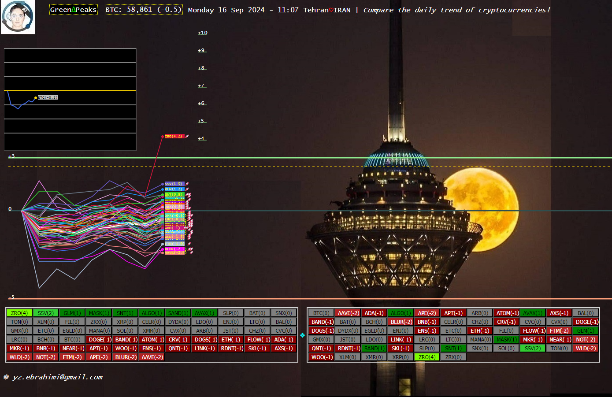Image resolution: width=612 pixels, height=397 pixels.
Task: Select FTM(-2) in the alphabetical coin grid
Action: point(559,331)
